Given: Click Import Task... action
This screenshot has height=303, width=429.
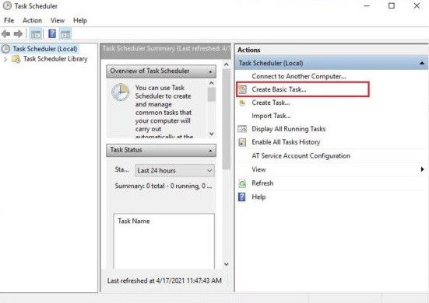Looking at the screenshot, I should pos(271,116).
